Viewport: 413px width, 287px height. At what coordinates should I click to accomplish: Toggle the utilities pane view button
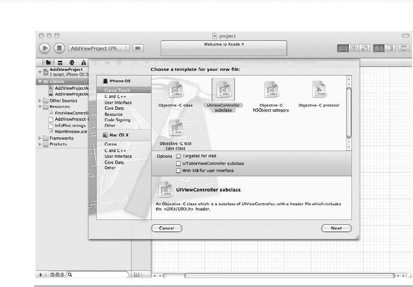[390, 48]
